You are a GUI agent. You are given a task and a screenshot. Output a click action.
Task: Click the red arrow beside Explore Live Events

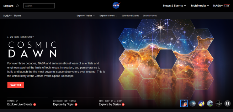[34, 105]
